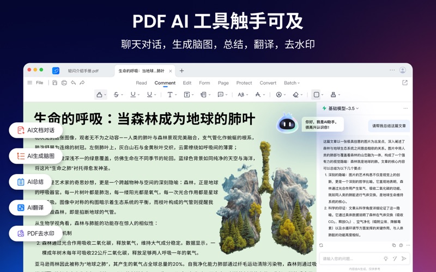Open the Highlighter tool dropdown arrow
This screenshot has width=436, height=272.
[105, 95]
